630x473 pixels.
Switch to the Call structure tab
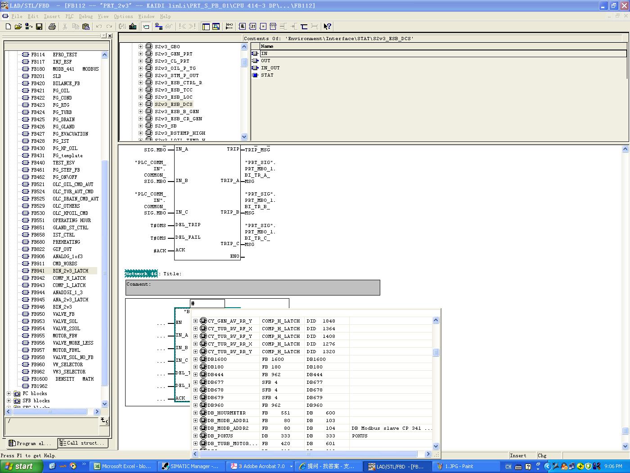click(82, 443)
